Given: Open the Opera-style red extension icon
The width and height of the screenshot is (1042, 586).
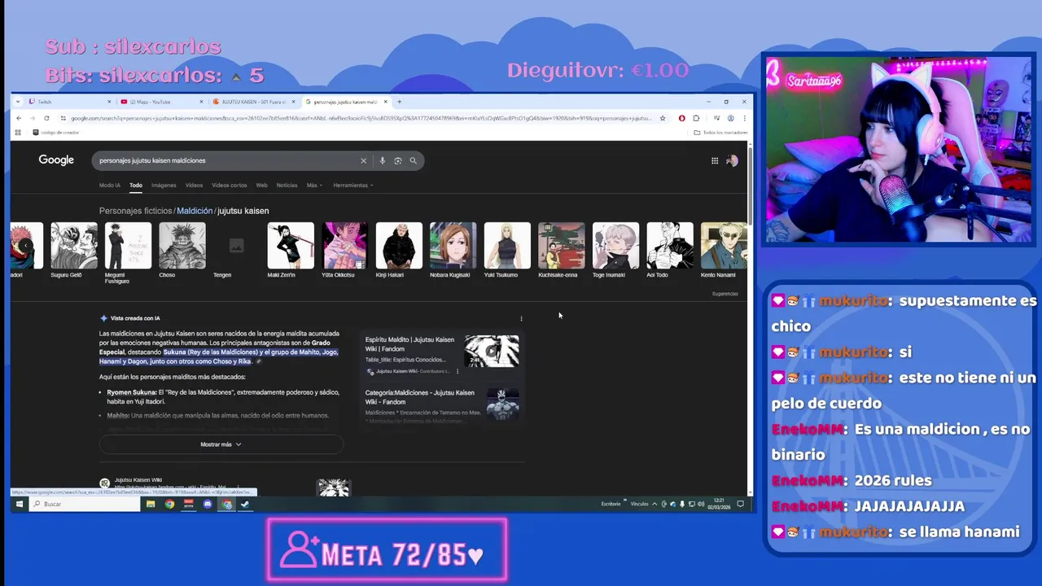Looking at the screenshot, I should 682,118.
